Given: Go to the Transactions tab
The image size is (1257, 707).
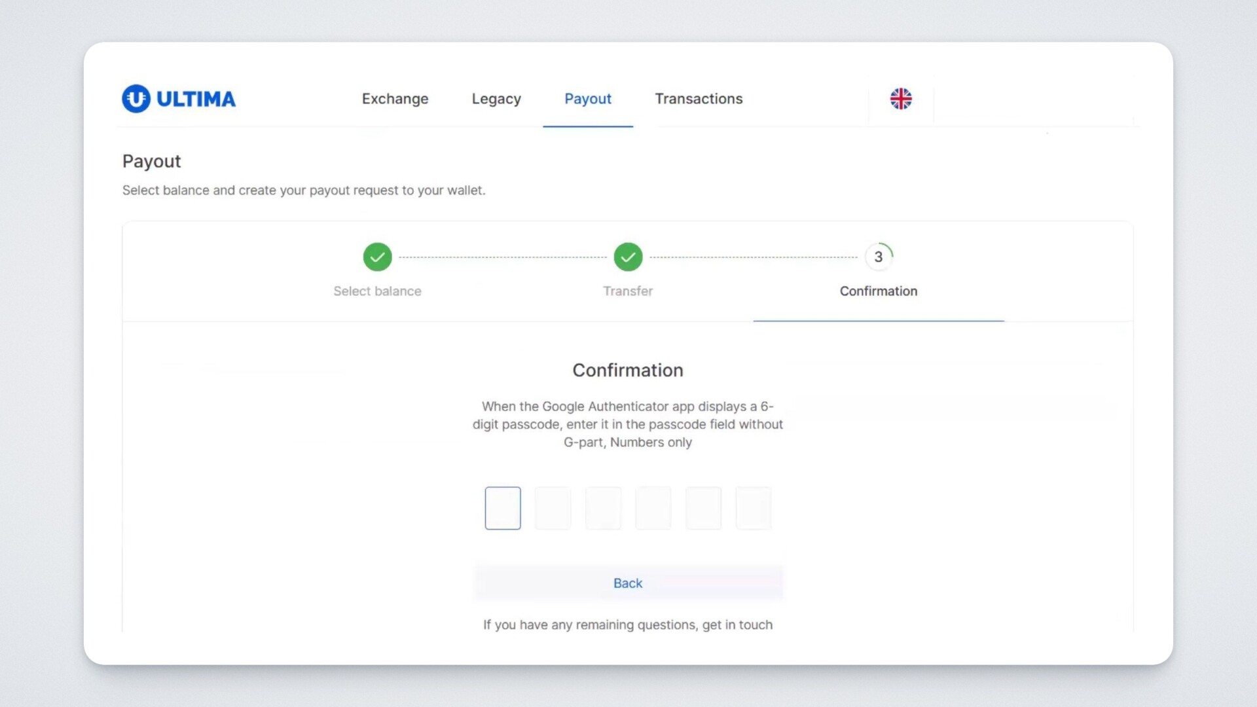Looking at the screenshot, I should tap(699, 99).
